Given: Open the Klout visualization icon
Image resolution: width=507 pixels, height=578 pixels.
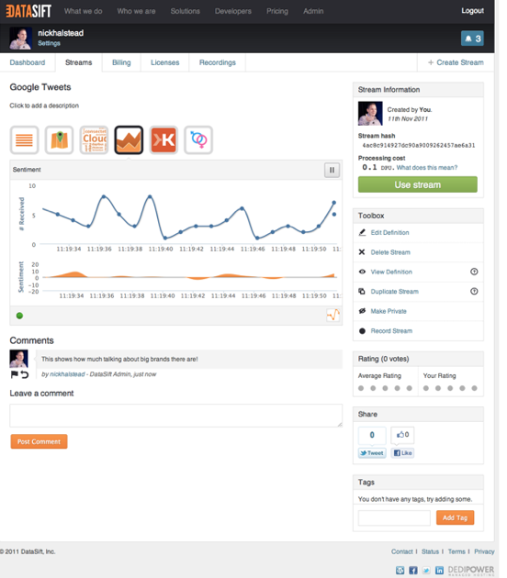Looking at the screenshot, I should click(x=163, y=140).
